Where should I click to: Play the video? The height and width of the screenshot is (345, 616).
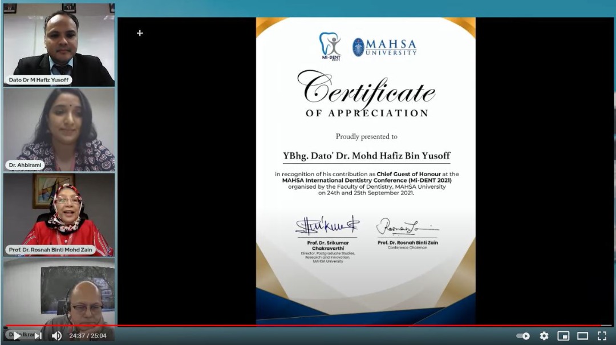click(17, 335)
